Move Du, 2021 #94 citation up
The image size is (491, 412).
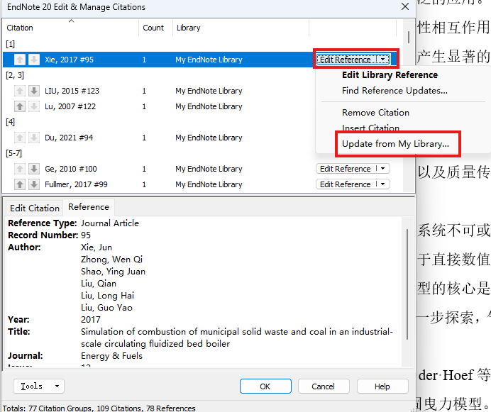(20, 138)
